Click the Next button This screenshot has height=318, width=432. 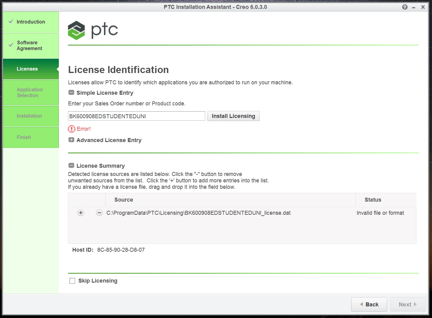point(408,305)
